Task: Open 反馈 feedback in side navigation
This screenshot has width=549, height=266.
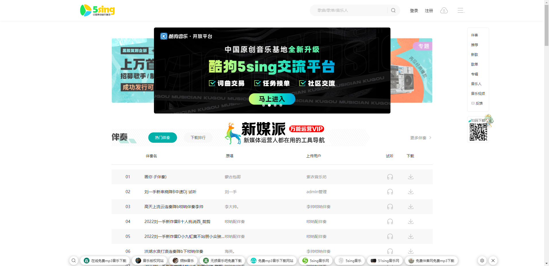Action: click(x=477, y=103)
